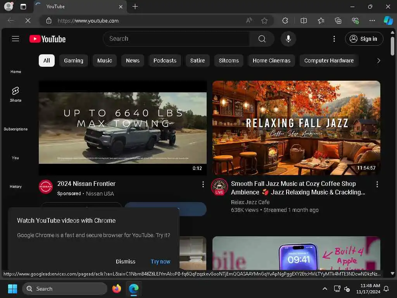Open a new browser tab
This screenshot has width=397, height=298.
tap(135, 7)
